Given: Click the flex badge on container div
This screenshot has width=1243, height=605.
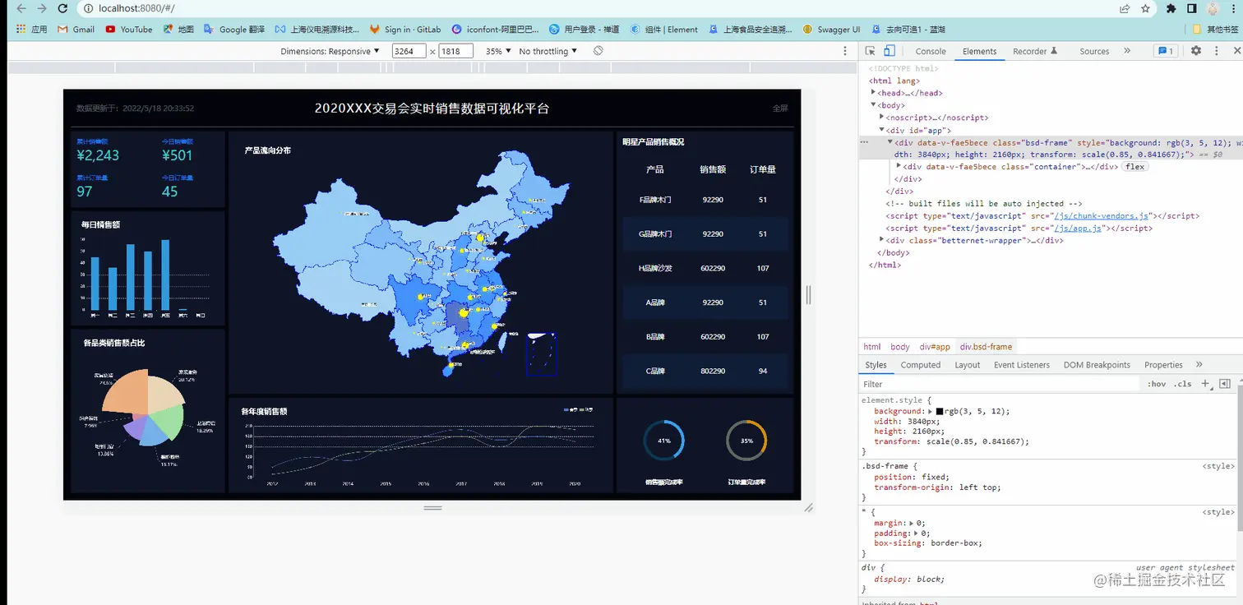Looking at the screenshot, I should (1134, 167).
